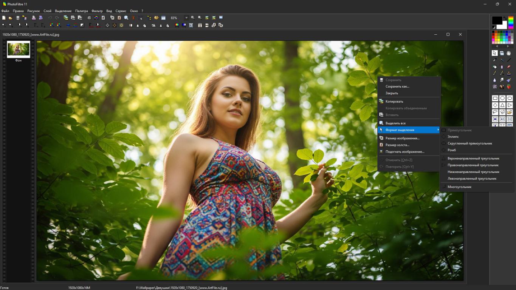This screenshot has height=290, width=516.
Task: Choose the Blur water drop tool
Action: tap(495, 80)
